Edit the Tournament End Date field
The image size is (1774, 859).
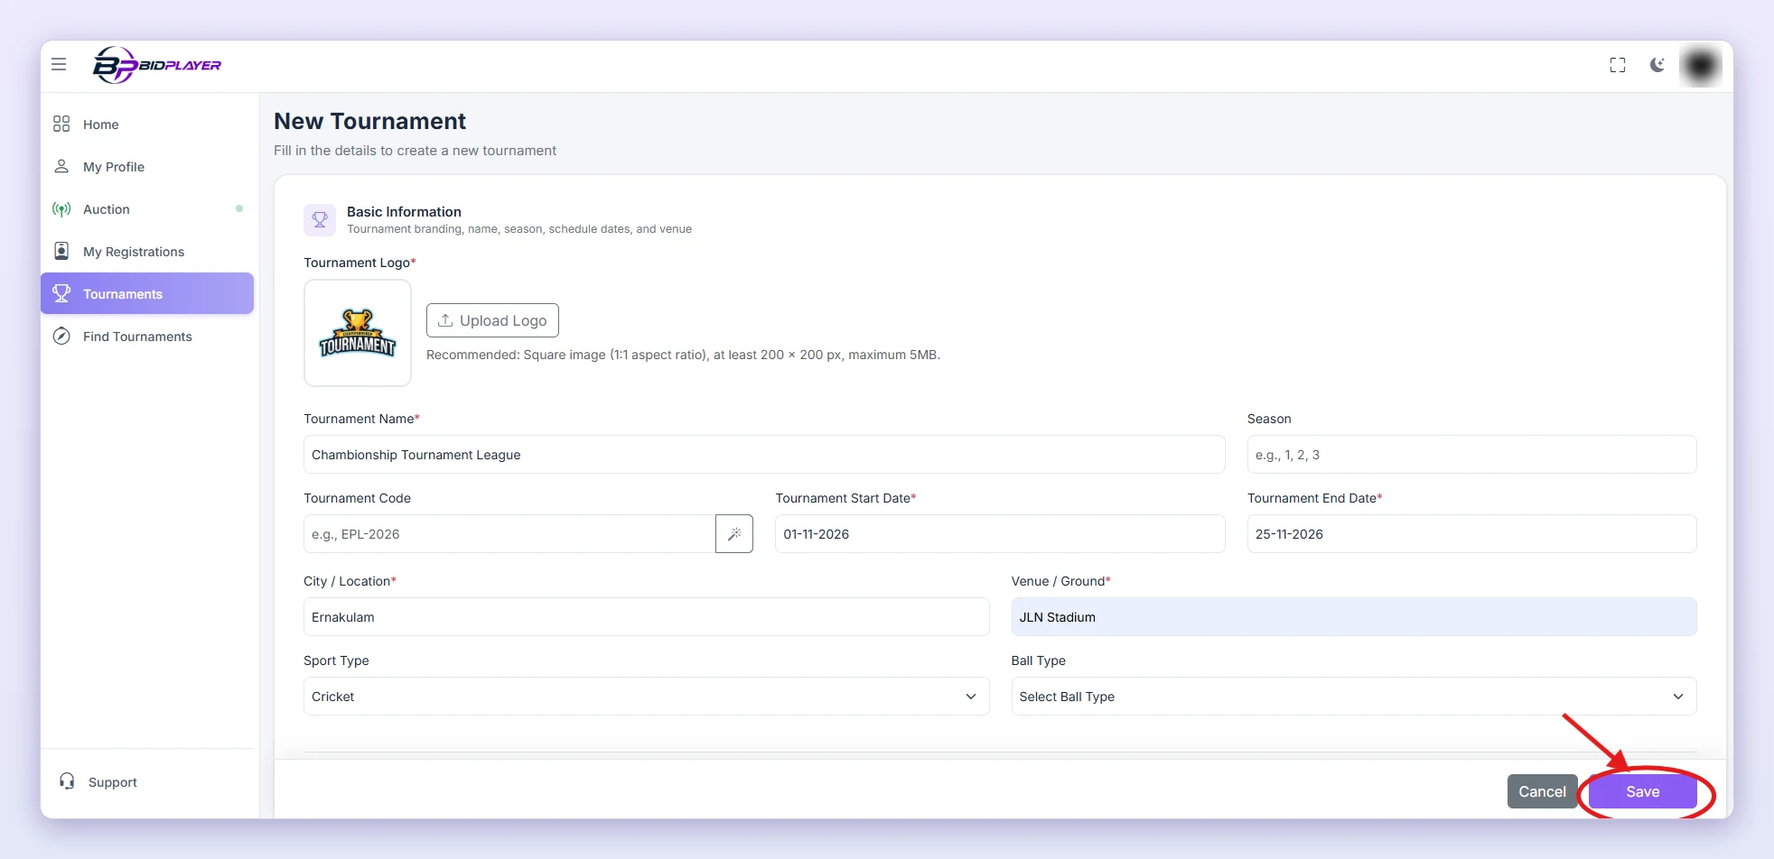click(x=1471, y=533)
